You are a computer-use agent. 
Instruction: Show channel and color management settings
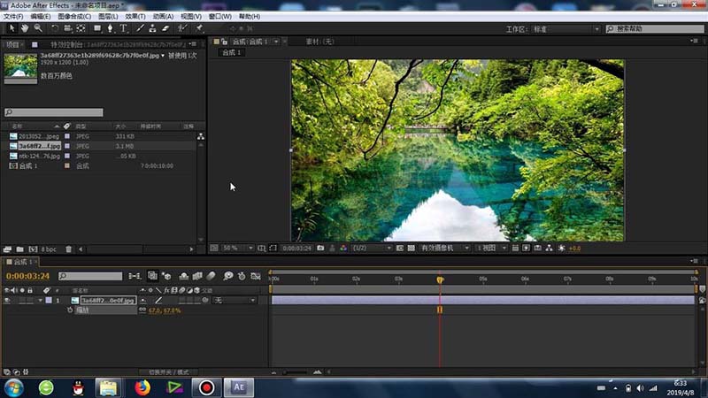pos(343,249)
